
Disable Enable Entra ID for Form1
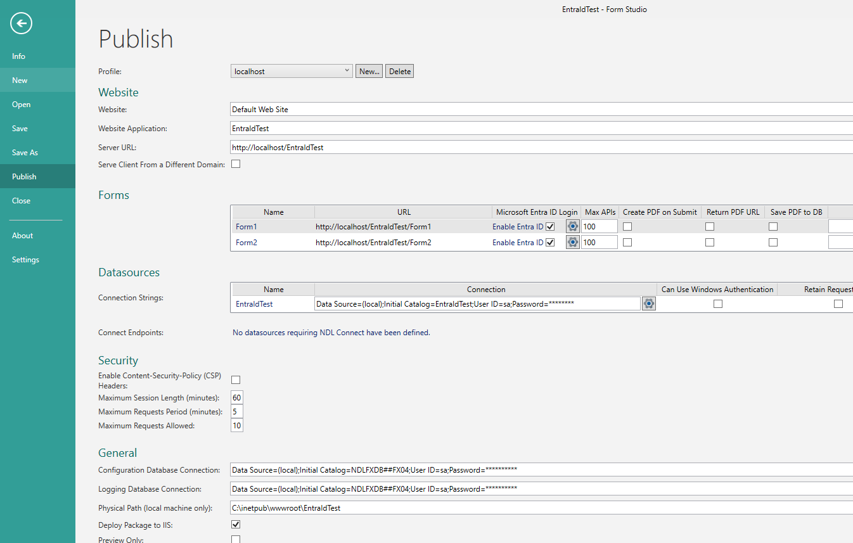(x=551, y=226)
